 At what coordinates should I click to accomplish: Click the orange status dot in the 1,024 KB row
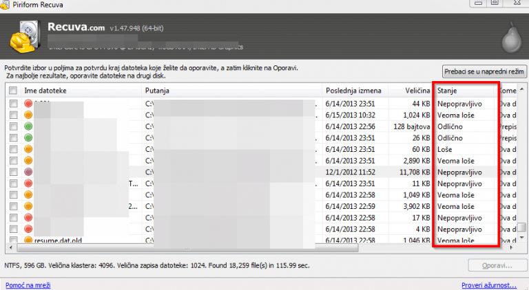pyautogui.click(x=28, y=115)
